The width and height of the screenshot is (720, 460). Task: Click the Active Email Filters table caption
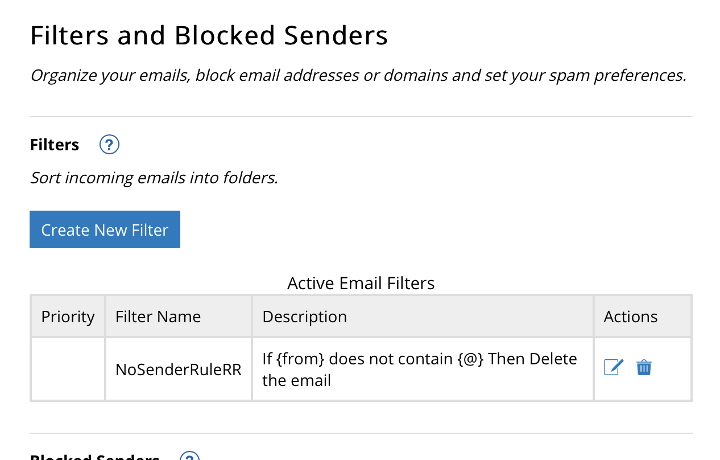pyautogui.click(x=361, y=283)
